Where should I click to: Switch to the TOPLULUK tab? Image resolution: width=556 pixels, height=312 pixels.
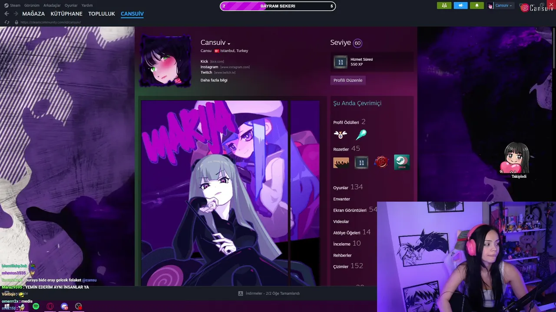[x=102, y=14]
